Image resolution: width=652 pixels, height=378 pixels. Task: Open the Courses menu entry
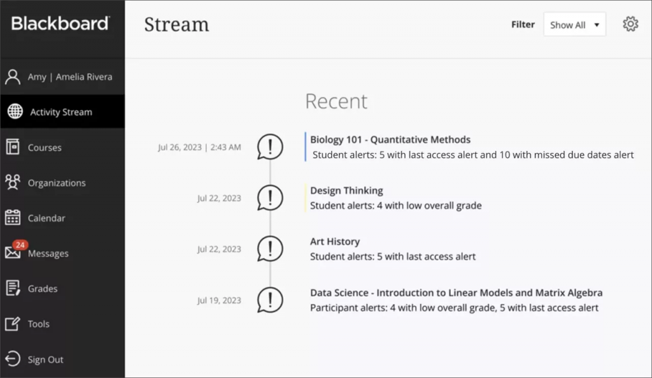pyautogui.click(x=45, y=147)
